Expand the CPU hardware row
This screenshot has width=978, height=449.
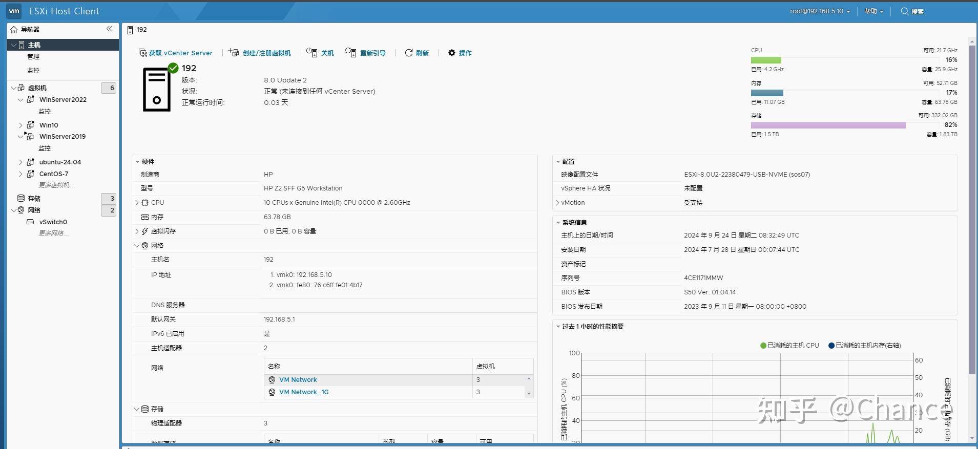[137, 203]
